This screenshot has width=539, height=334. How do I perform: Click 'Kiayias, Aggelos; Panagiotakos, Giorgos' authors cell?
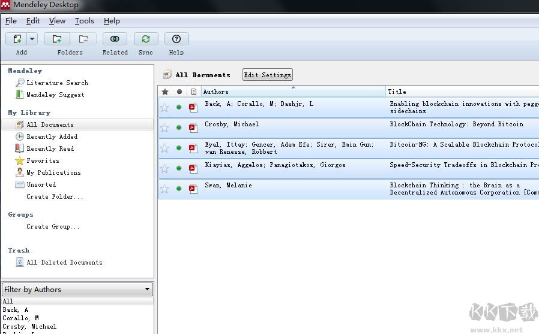(x=275, y=165)
